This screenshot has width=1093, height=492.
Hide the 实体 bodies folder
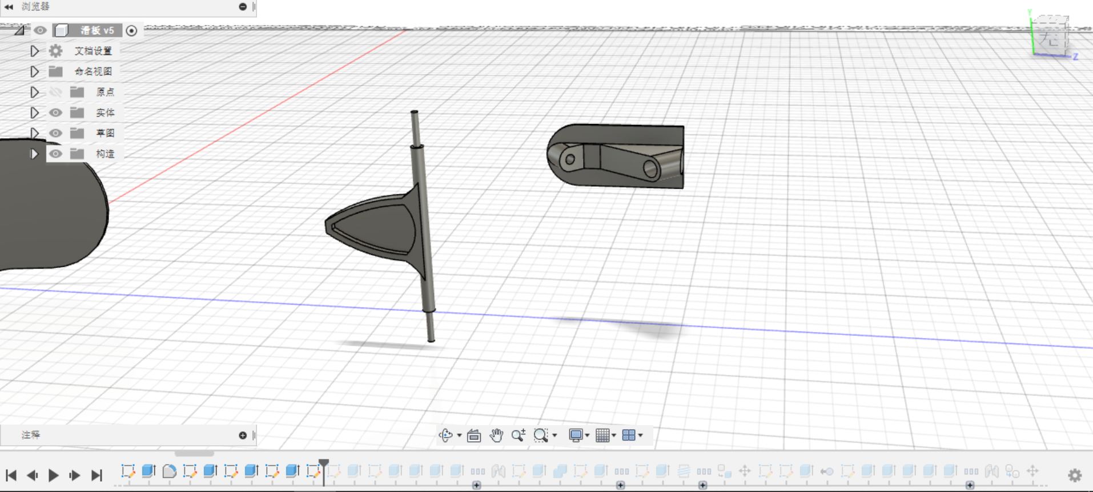pos(55,113)
